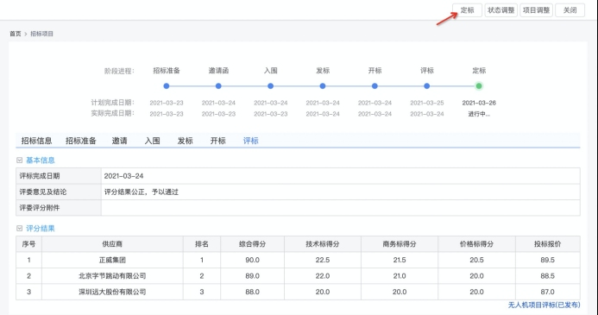Select supplier 正威集团 row
The height and width of the screenshot is (315, 598).
coord(298,260)
